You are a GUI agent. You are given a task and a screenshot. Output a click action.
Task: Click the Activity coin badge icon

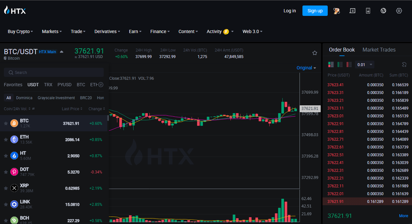226,31
